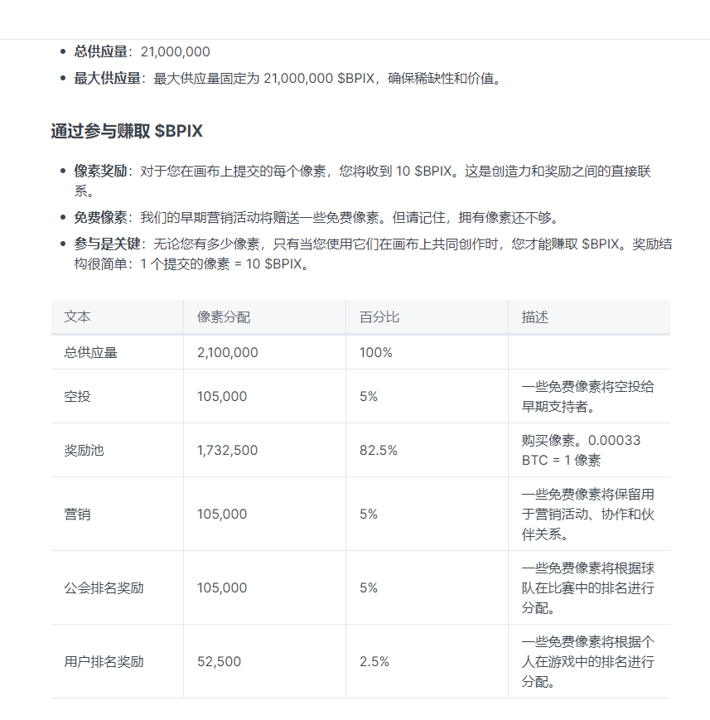Screen dimensions: 710x720
Task: Select the "描述" column header
Action: point(535,317)
